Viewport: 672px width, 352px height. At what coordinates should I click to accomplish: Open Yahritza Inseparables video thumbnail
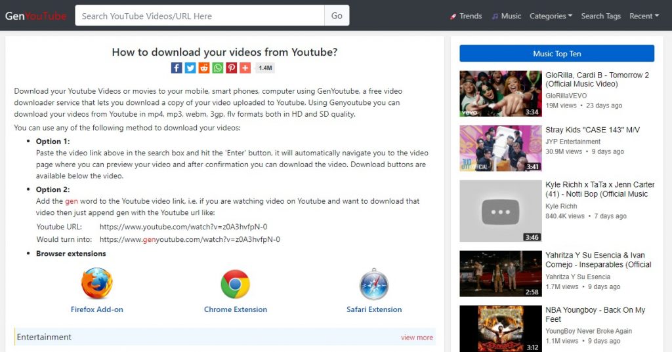(x=501, y=273)
